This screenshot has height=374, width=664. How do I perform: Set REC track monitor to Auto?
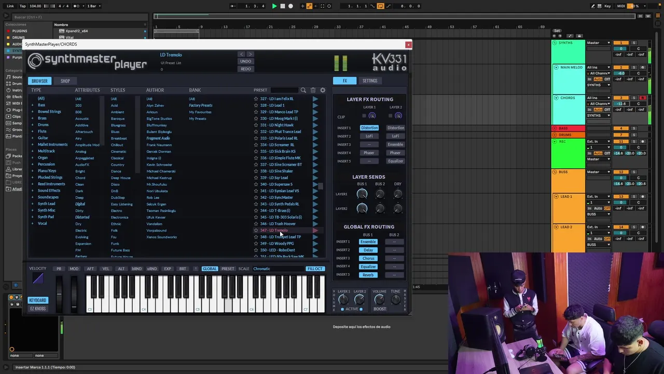(598, 153)
